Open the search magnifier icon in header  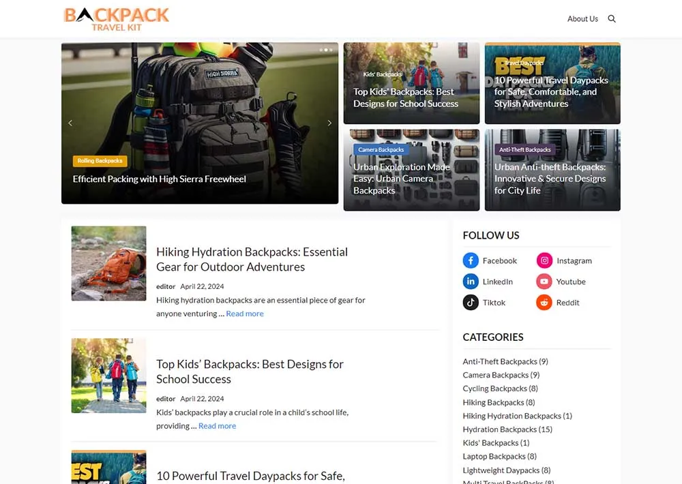612,19
